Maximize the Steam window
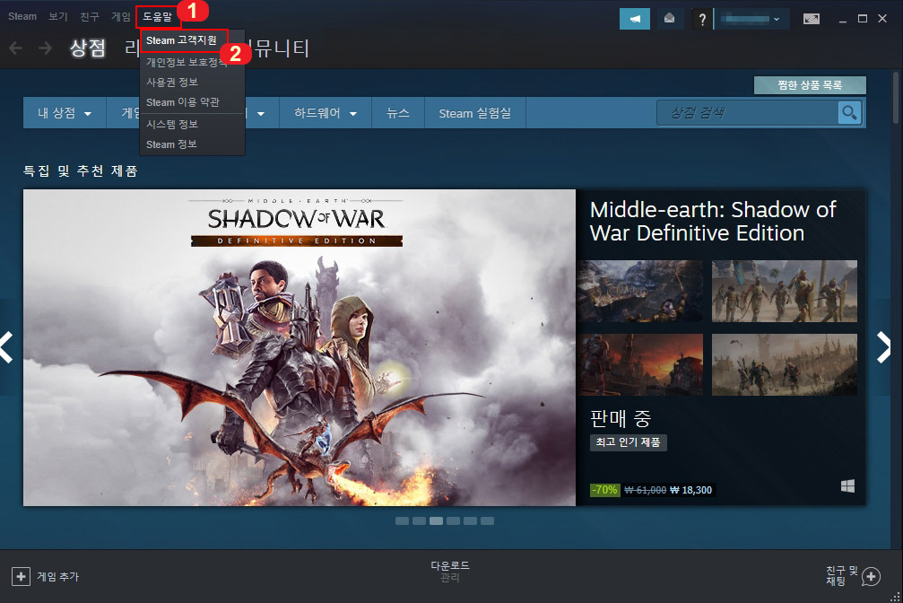This screenshot has width=903, height=603. [x=862, y=19]
